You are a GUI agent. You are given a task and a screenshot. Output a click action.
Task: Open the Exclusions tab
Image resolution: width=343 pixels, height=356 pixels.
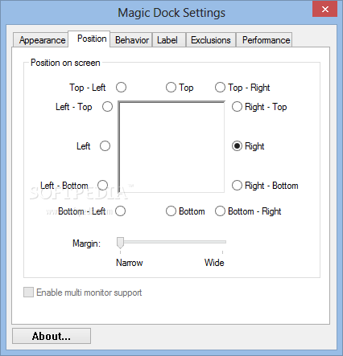click(x=211, y=40)
